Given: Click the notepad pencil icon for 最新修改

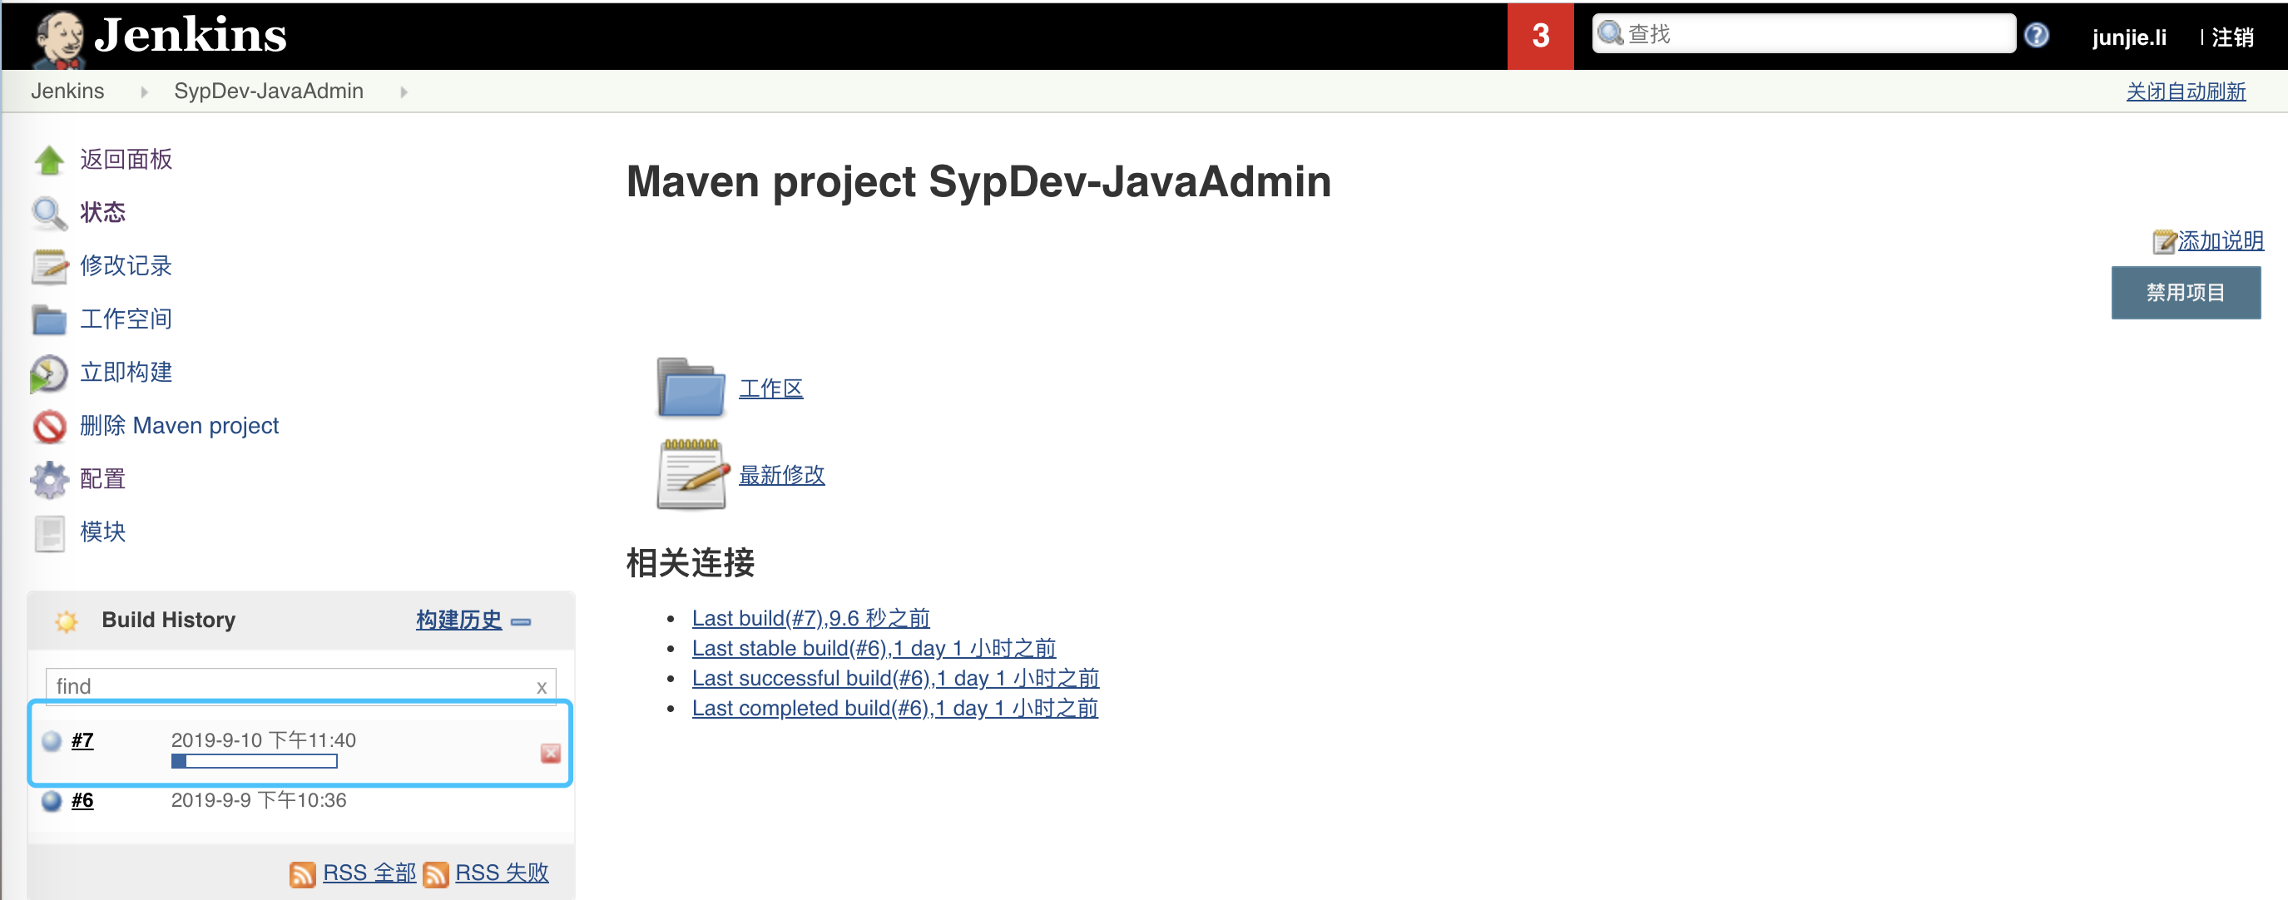Looking at the screenshot, I should click(692, 475).
